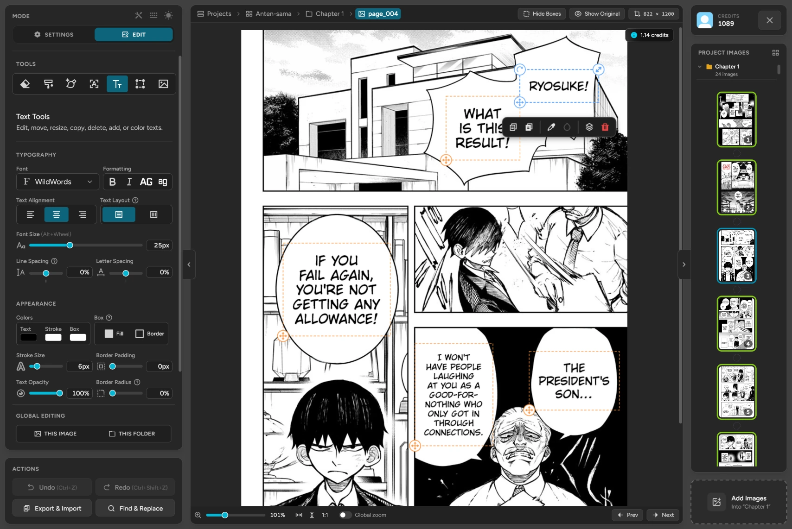Select the paint roller tool
The height and width of the screenshot is (529, 792).
point(48,84)
